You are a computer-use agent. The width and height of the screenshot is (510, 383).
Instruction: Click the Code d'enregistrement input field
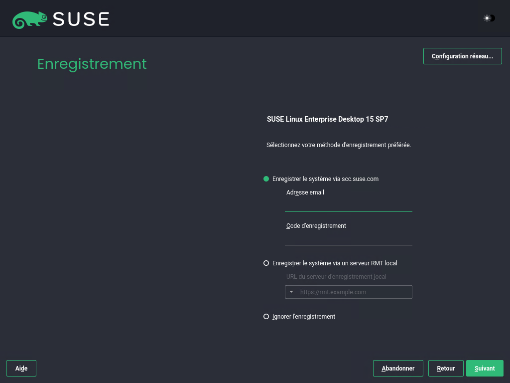click(348, 238)
